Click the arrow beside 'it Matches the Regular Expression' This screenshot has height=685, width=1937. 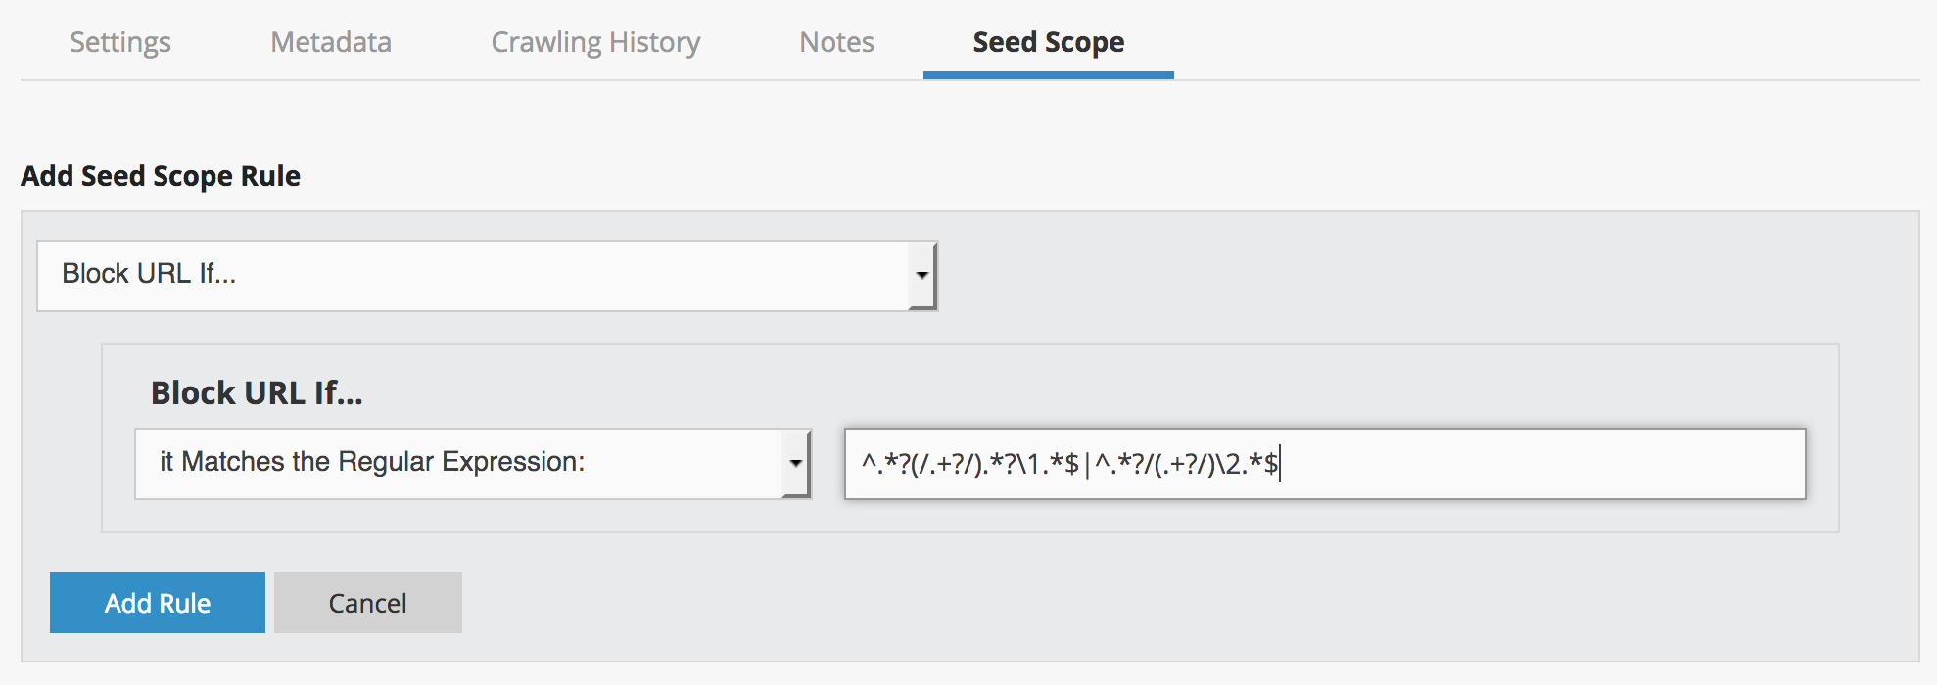pyautogui.click(x=796, y=463)
